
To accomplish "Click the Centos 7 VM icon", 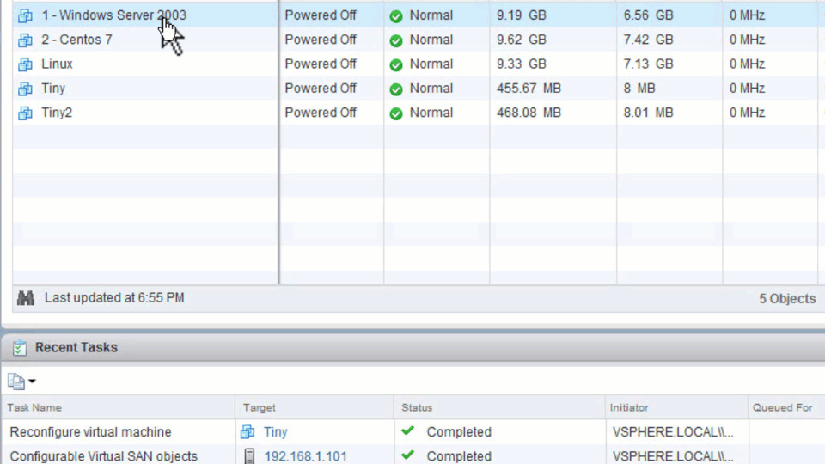I will point(26,40).
